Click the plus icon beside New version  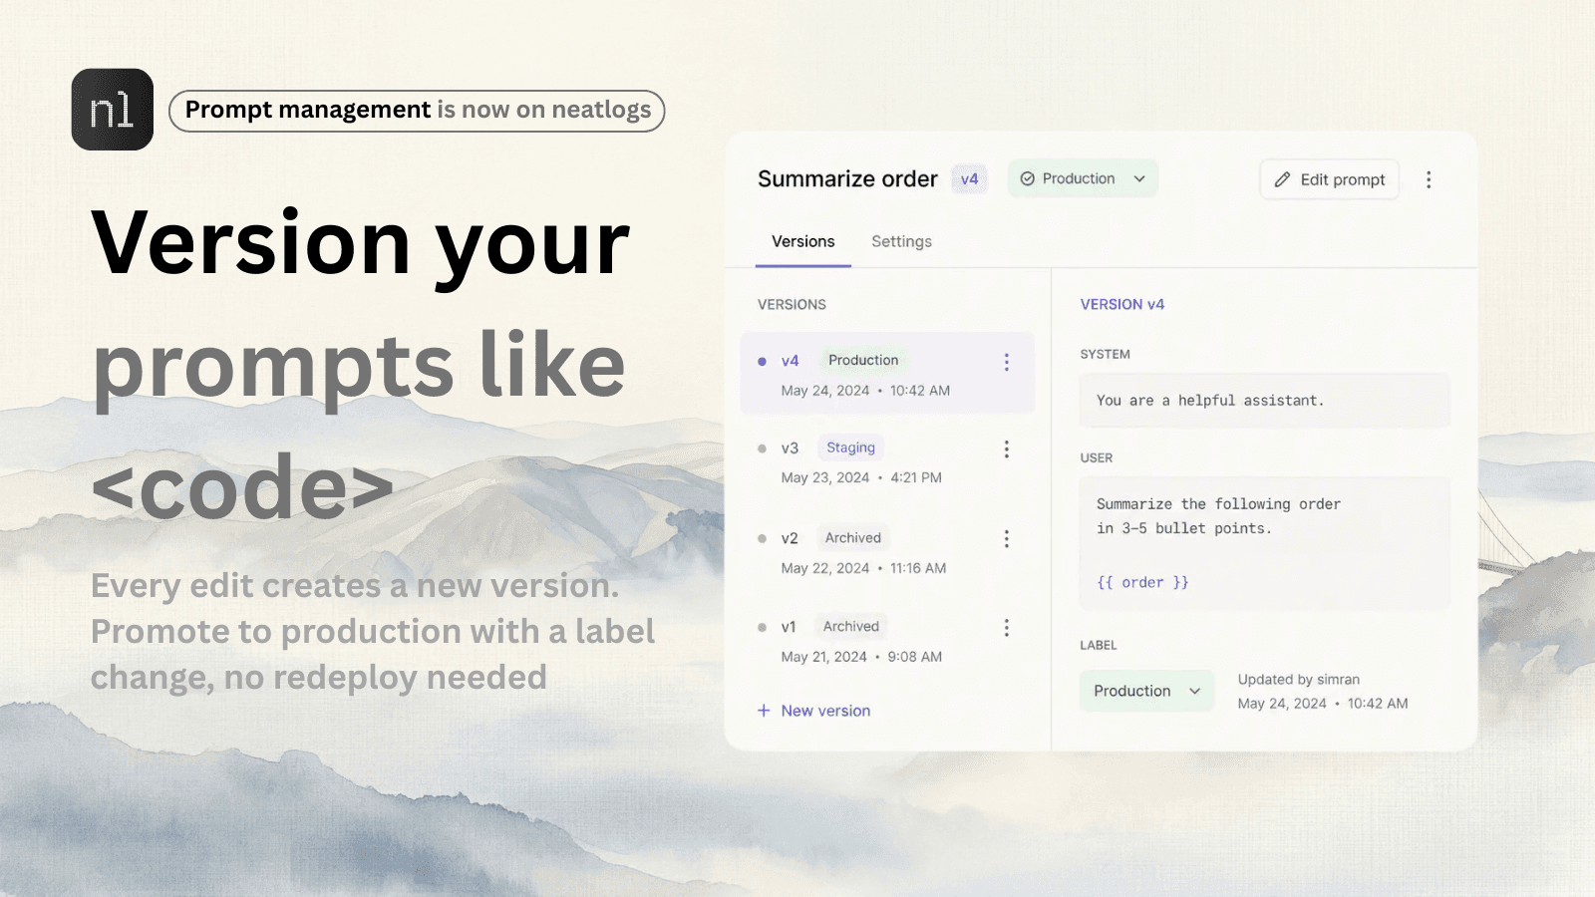(x=764, y=711)
